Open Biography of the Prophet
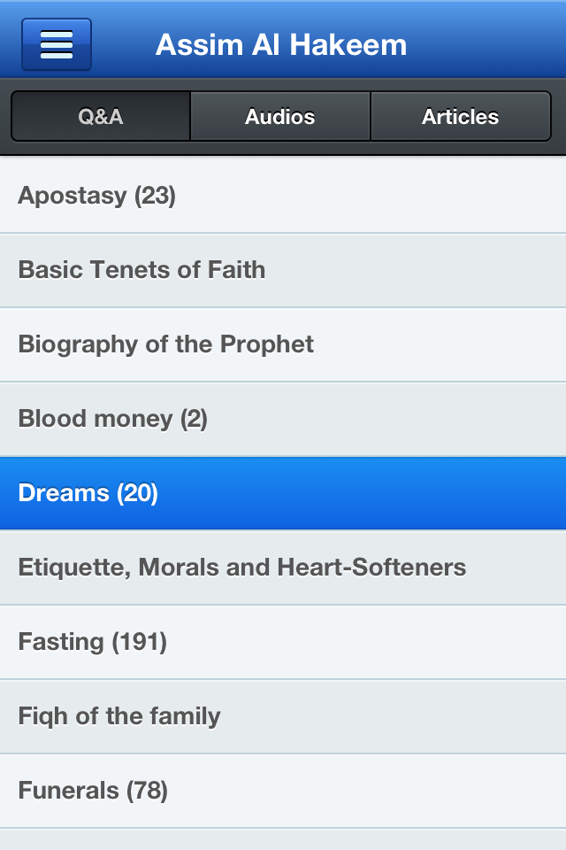This screenshot has height=850, width=566. tap(283, 344)
